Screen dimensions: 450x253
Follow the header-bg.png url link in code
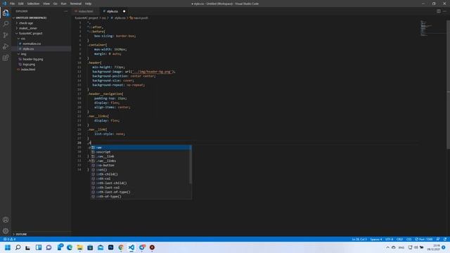coord(152,72)
